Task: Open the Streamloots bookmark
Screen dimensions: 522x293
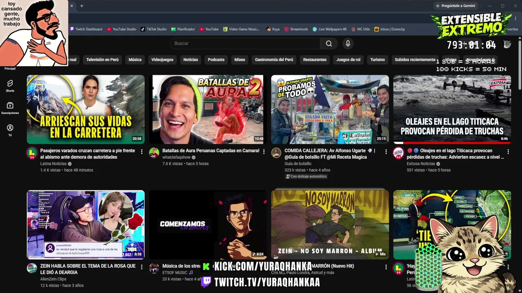Action: (x=296, y=29)
